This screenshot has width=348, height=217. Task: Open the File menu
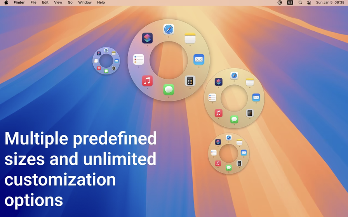point(33,3)
